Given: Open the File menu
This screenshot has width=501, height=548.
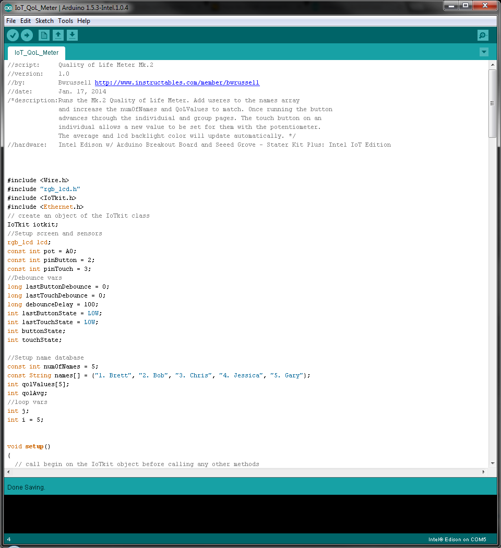Looking at the screenshot, I should (11, 21).
